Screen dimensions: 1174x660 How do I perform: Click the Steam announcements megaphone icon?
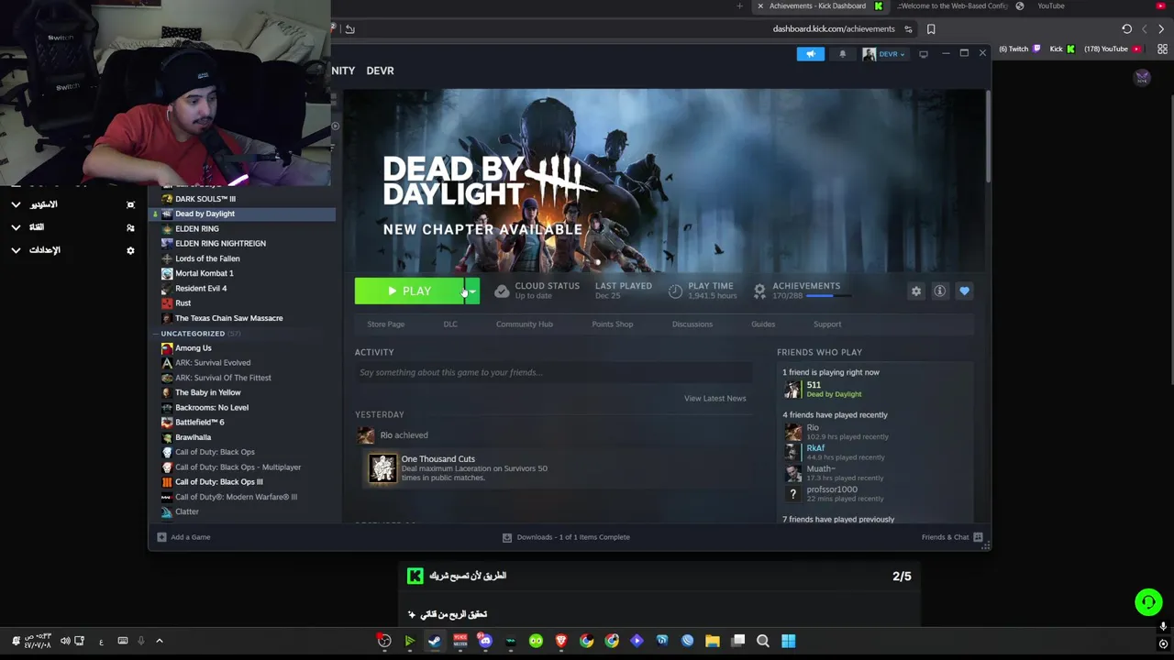(x=811, y=54)
